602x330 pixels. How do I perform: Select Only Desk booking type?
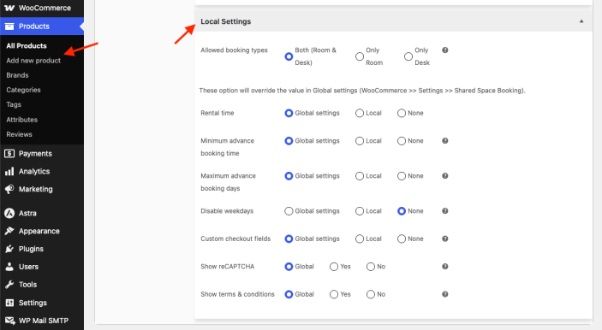click(x=408, y=56)
